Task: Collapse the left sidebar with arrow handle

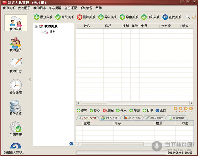Action: pos(30,79)
